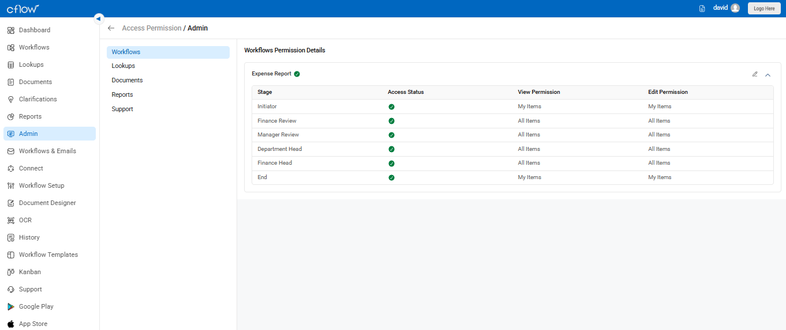
Task: Toggle access status check for Finance Head
Action: [391, 163]
